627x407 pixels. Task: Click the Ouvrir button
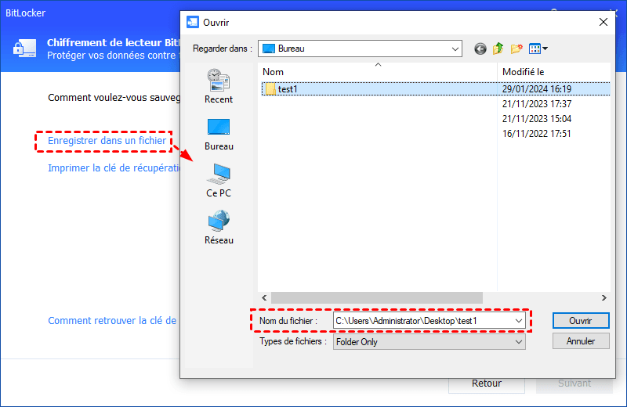point(581,321)
